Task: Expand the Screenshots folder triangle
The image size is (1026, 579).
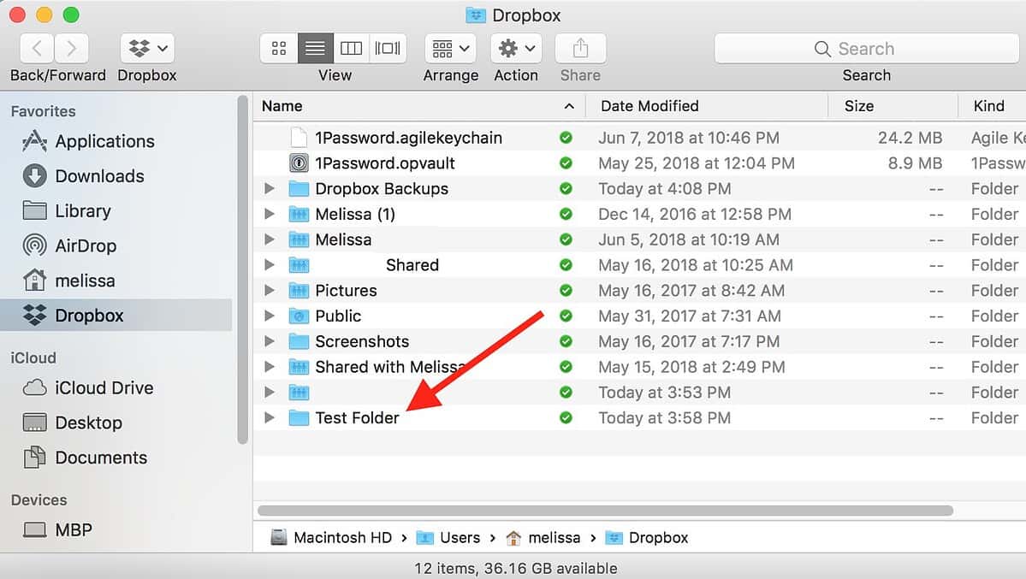Action: pos(270,342)
